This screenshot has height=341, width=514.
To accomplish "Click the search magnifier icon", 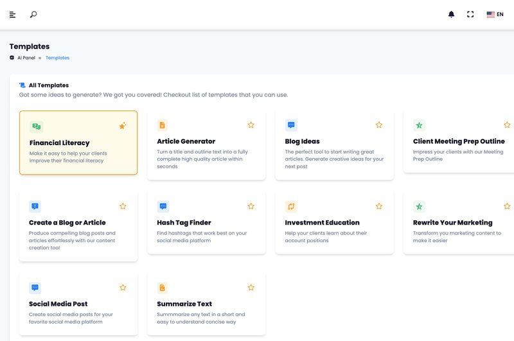I will [x=33, y=15].
